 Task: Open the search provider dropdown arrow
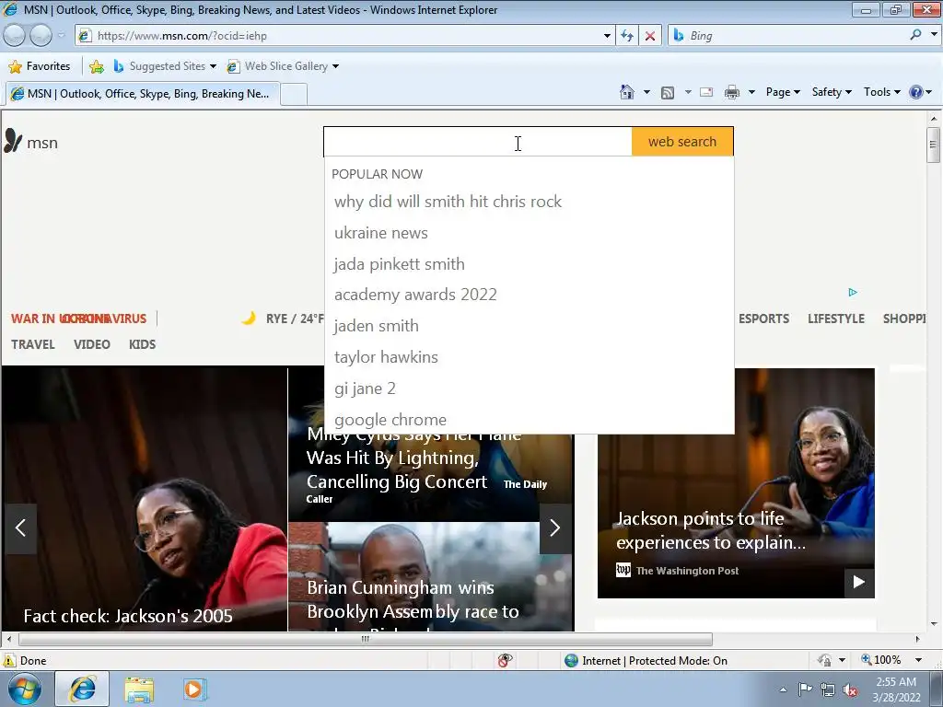(934, 35)
